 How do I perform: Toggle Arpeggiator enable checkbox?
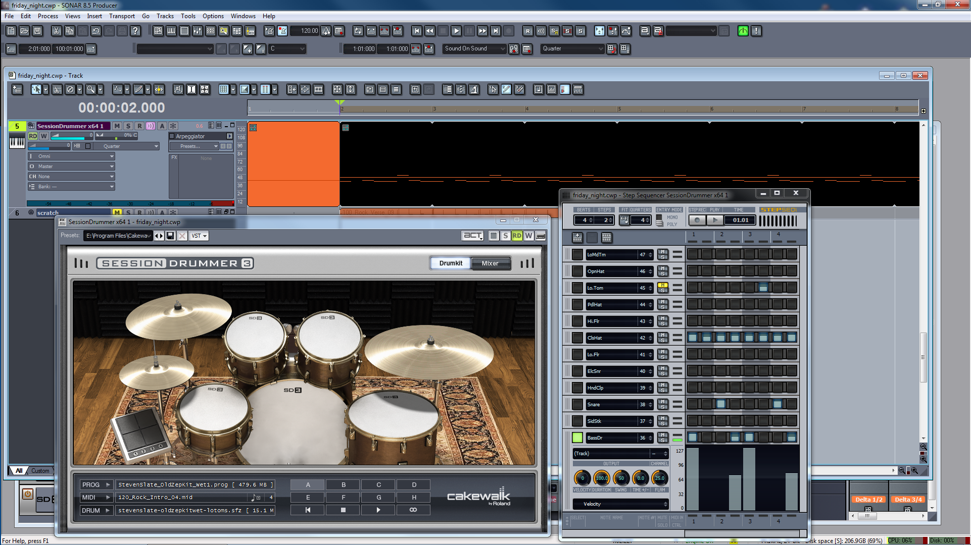pyautogui.click(x=172, y=136)
